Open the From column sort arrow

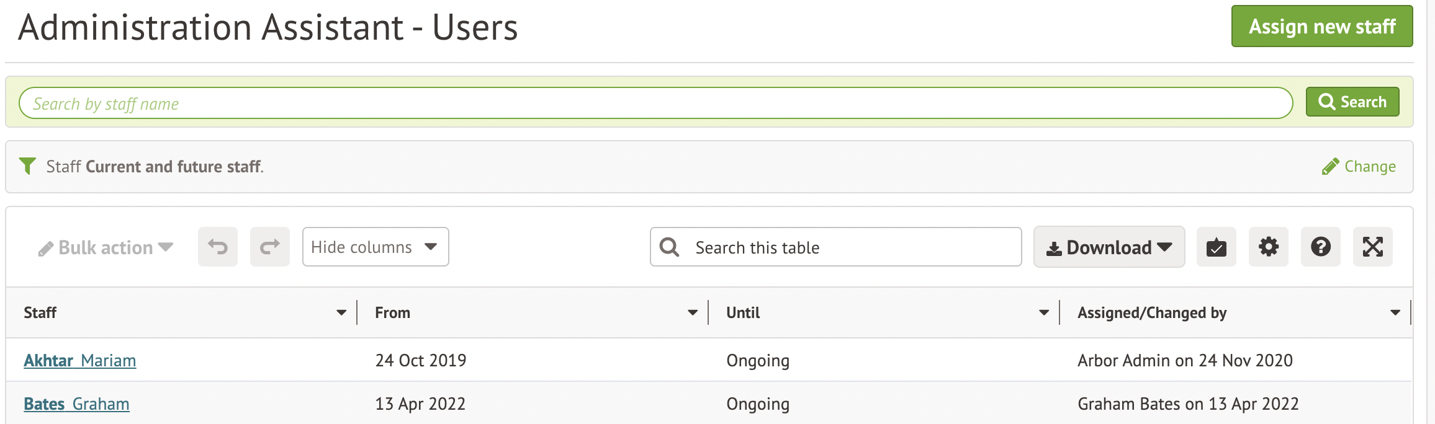(693, 312)
